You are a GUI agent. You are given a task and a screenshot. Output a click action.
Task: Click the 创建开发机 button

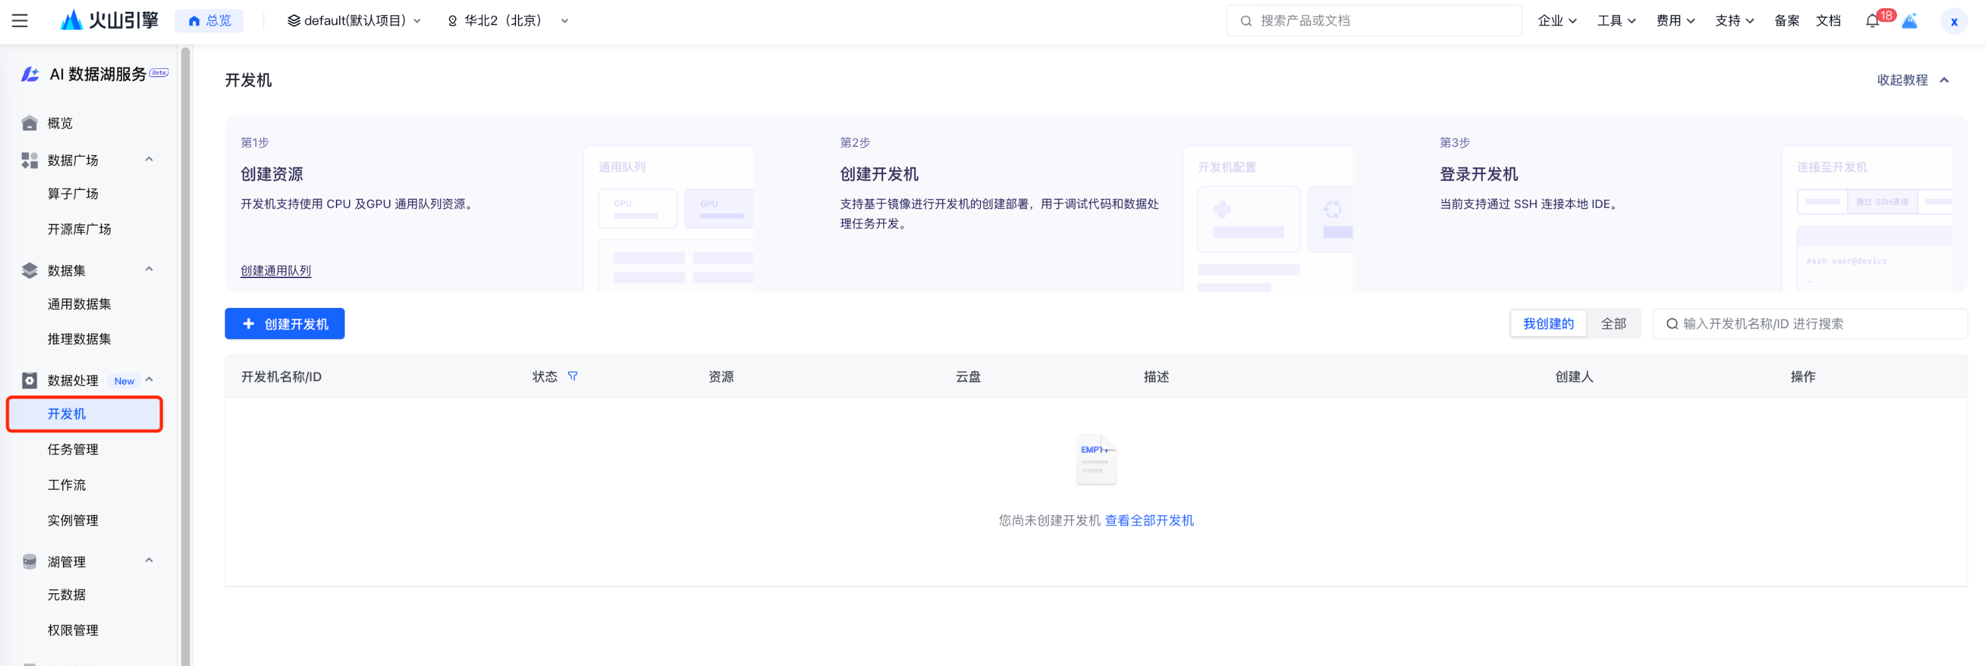tap(284, 324)
